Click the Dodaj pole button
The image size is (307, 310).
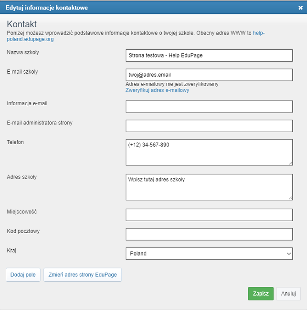pos(23,275)
